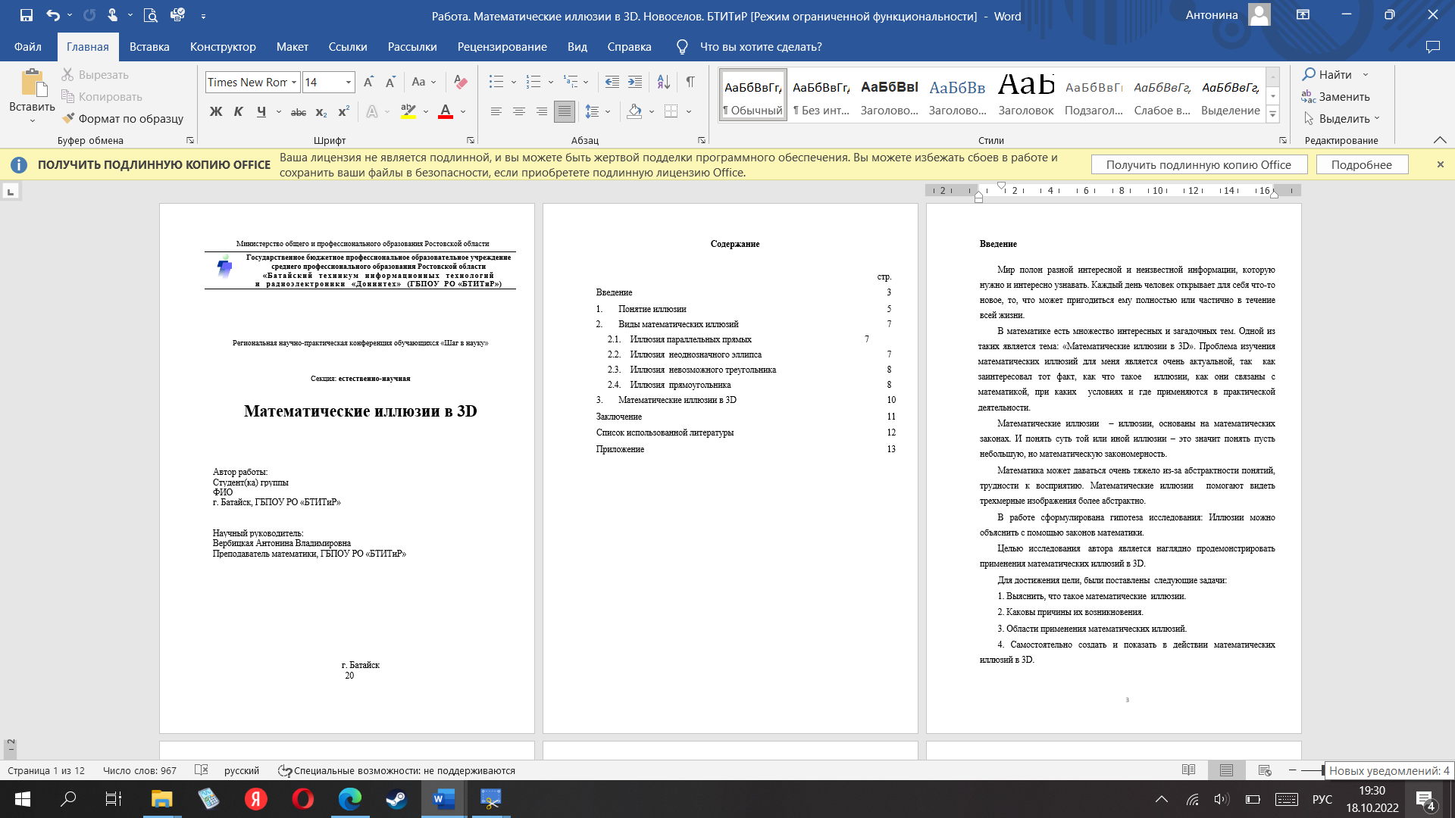Viewport: 1455px width, 818px height.
Task: Undo the last action
Action: 52,15
